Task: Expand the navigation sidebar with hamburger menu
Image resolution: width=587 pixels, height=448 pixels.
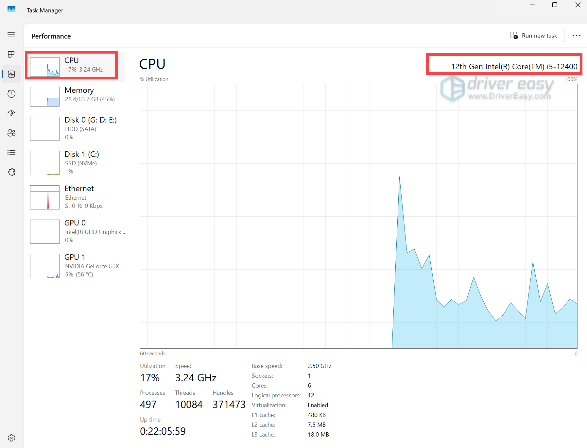Action: (11, 34)
